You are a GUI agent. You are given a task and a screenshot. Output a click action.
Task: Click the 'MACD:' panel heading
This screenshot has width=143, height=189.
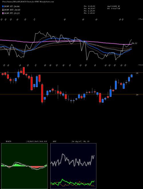click(9, 141)
